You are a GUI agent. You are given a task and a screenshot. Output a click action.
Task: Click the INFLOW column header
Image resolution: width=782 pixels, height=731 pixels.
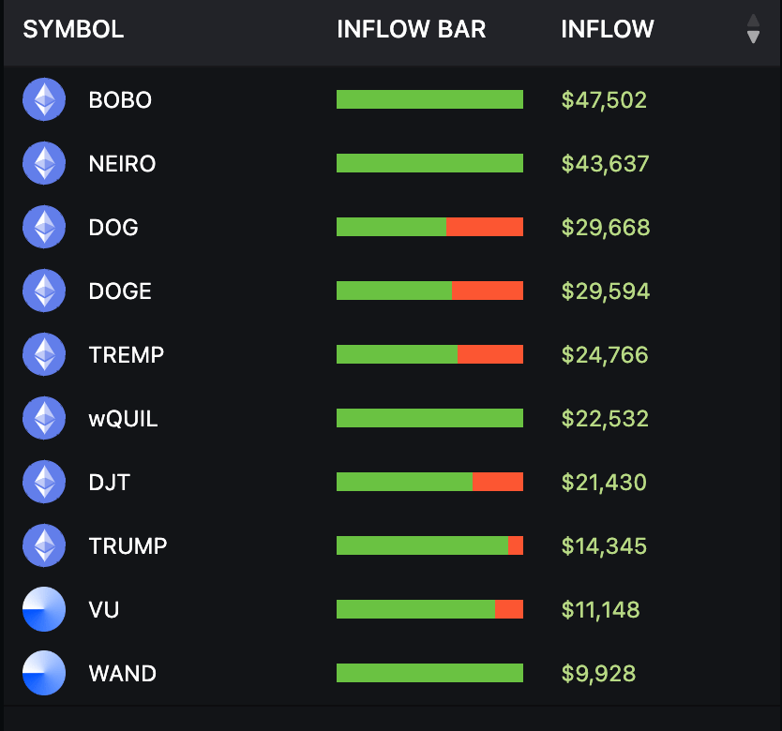point(608,29)
